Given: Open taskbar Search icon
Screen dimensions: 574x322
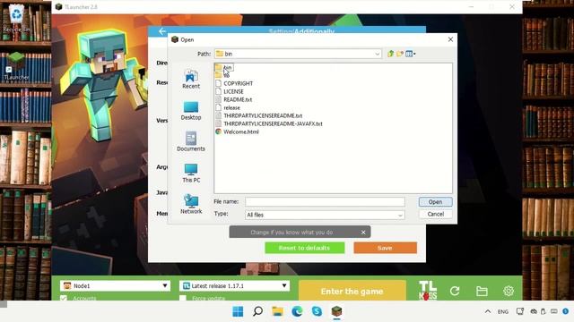Looking at the screenshot, I should click(257, 311).
